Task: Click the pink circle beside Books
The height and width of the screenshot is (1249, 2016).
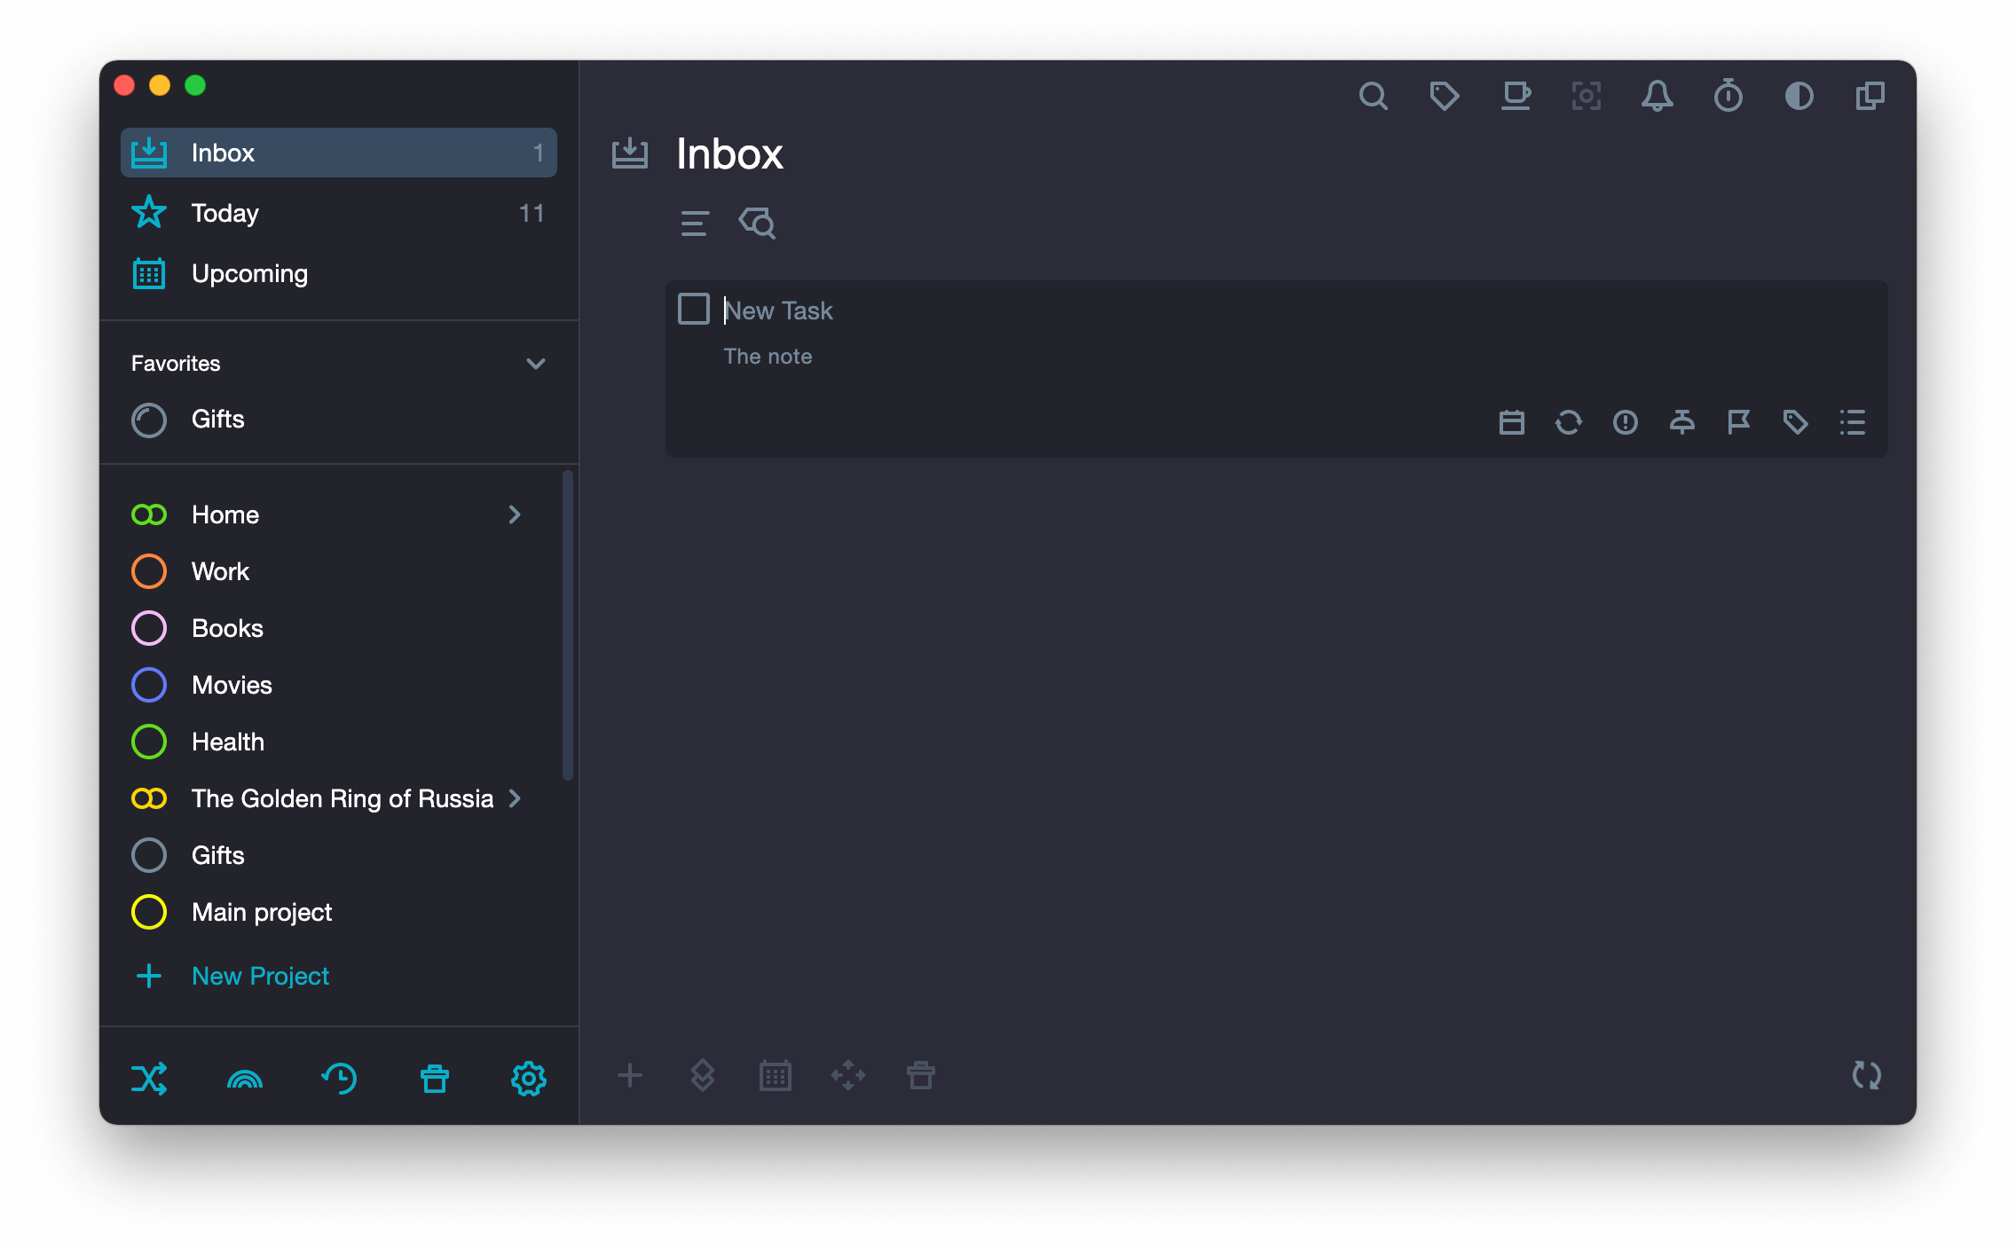Action: click(x=149, y=628)
